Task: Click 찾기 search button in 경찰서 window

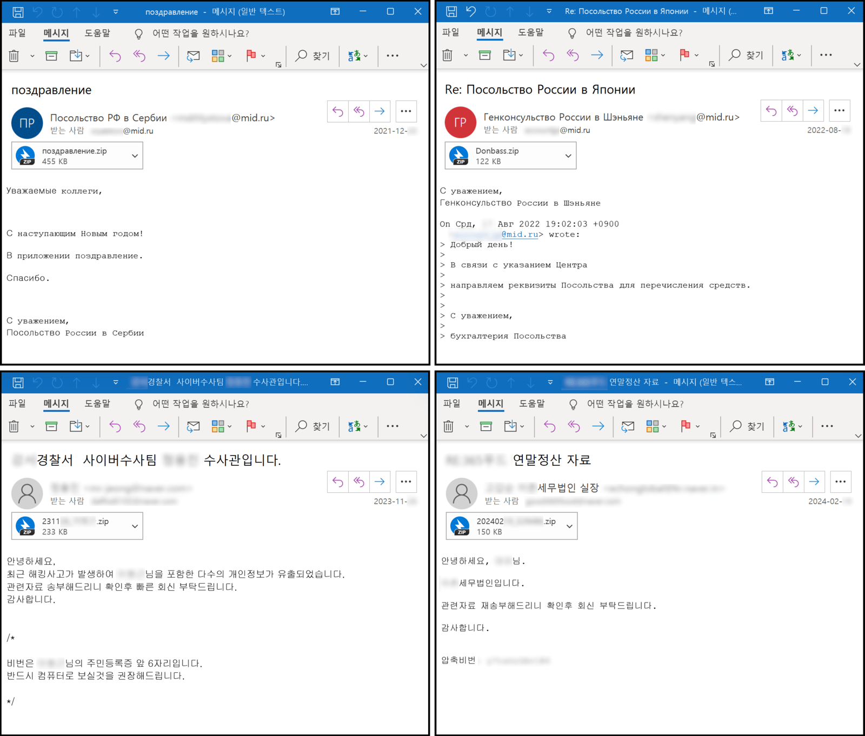Action: click(x=312, y=426)
